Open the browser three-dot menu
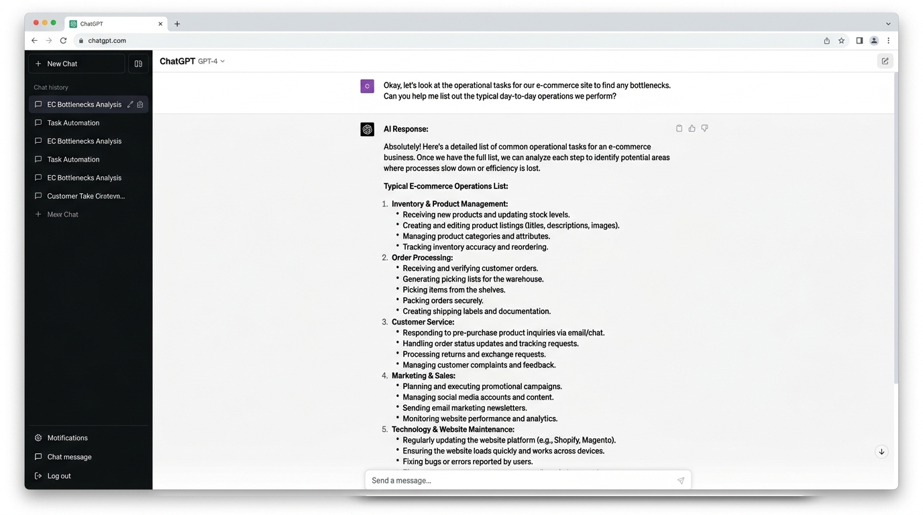Viewport: 923px width, 515px height. (x=888, y=40)
